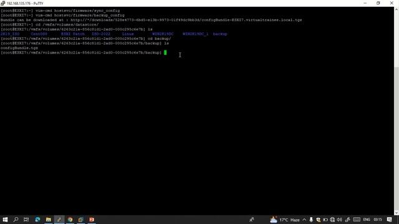Click the green terminal cursor
This screenshot has width=399, height=224.
[165, 52]
